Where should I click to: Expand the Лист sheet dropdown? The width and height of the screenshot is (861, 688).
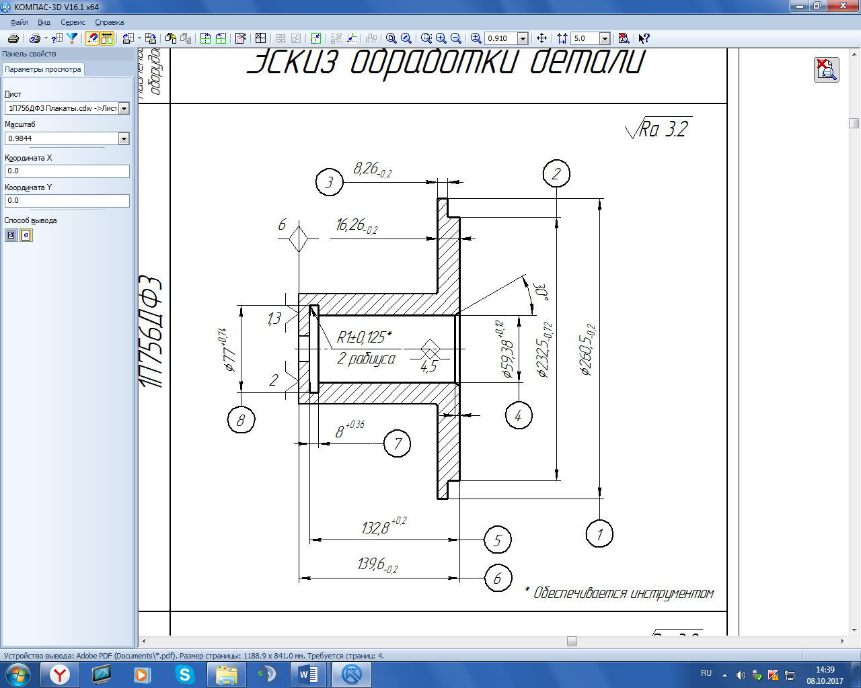[124, 108]
